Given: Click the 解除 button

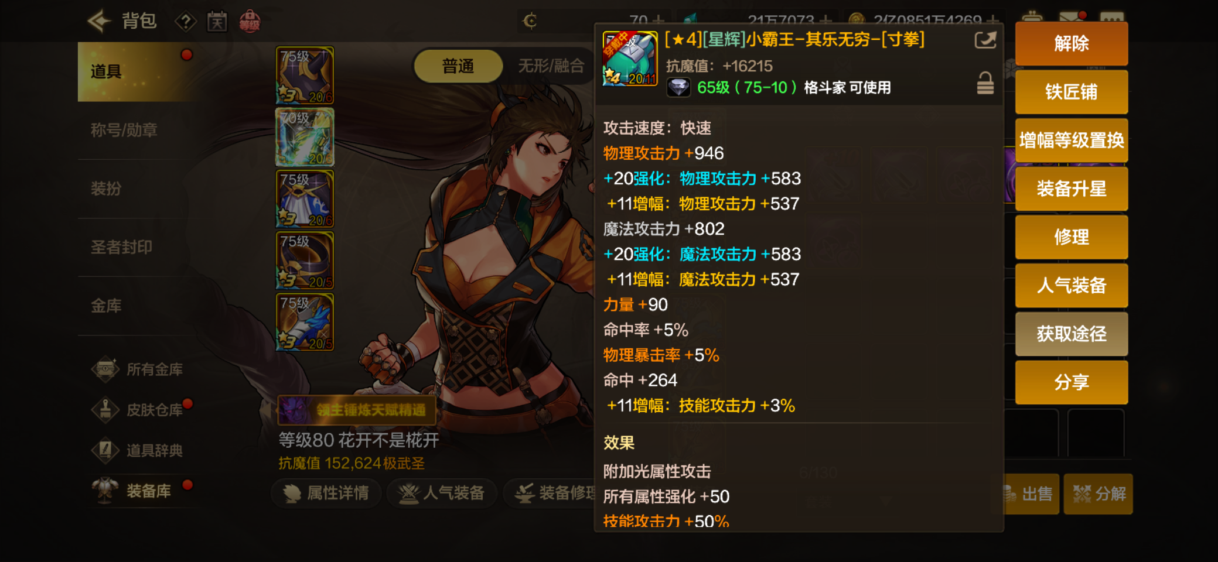Looking at the screenshot, I should tap(1071, 43).
